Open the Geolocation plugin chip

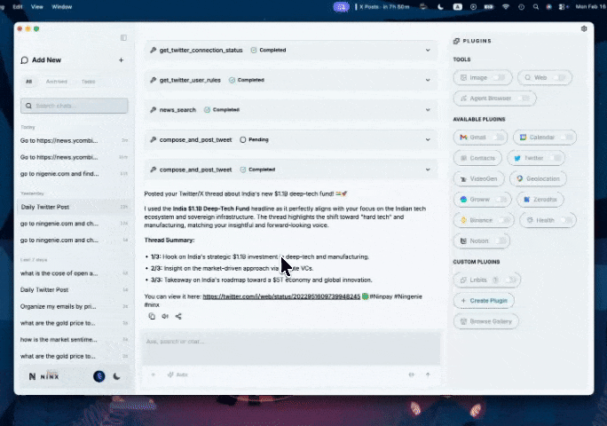pos(538,178)
